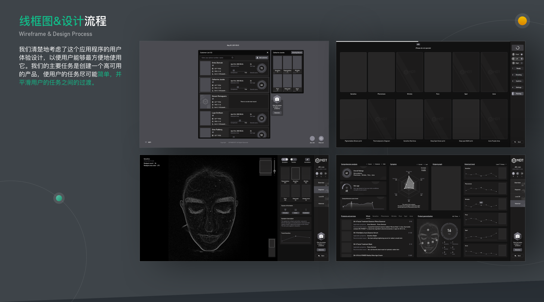Click step 4 Settings
Viewport: 544px width, 302px height.
pyautogui.click(x=517, y=88)
